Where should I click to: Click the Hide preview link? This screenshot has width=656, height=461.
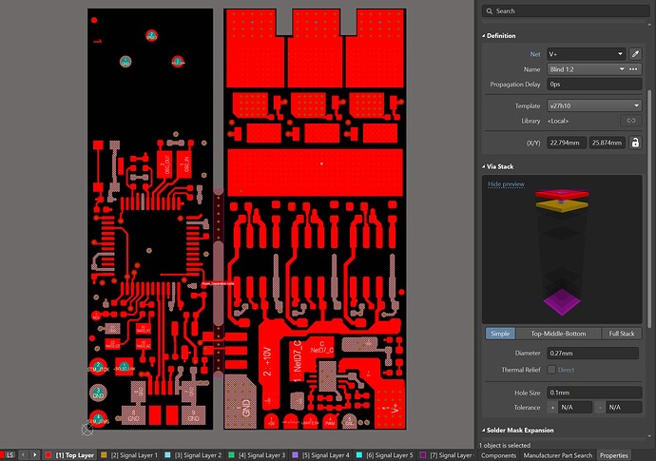pyautogui.click(x=506, y=184)
